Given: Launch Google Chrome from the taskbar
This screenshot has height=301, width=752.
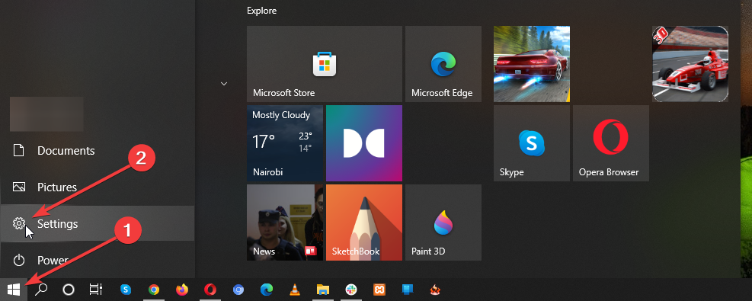Looking at the screenshot, I should coord(153,290).
